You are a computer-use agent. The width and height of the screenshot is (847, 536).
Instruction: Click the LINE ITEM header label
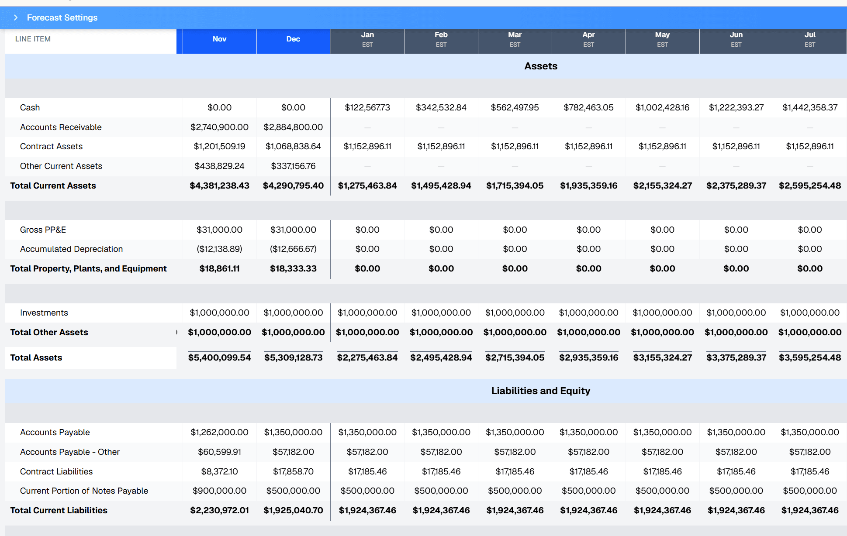[x=33, y=39]
